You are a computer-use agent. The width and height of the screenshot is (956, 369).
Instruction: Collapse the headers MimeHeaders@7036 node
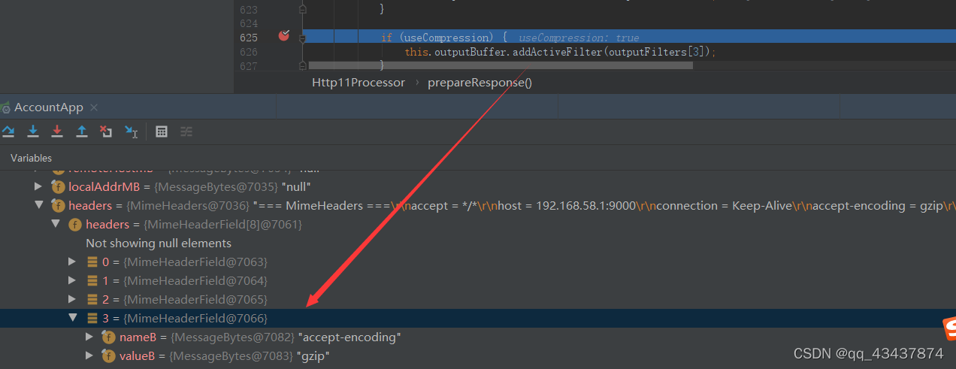[x=38, y=205]
